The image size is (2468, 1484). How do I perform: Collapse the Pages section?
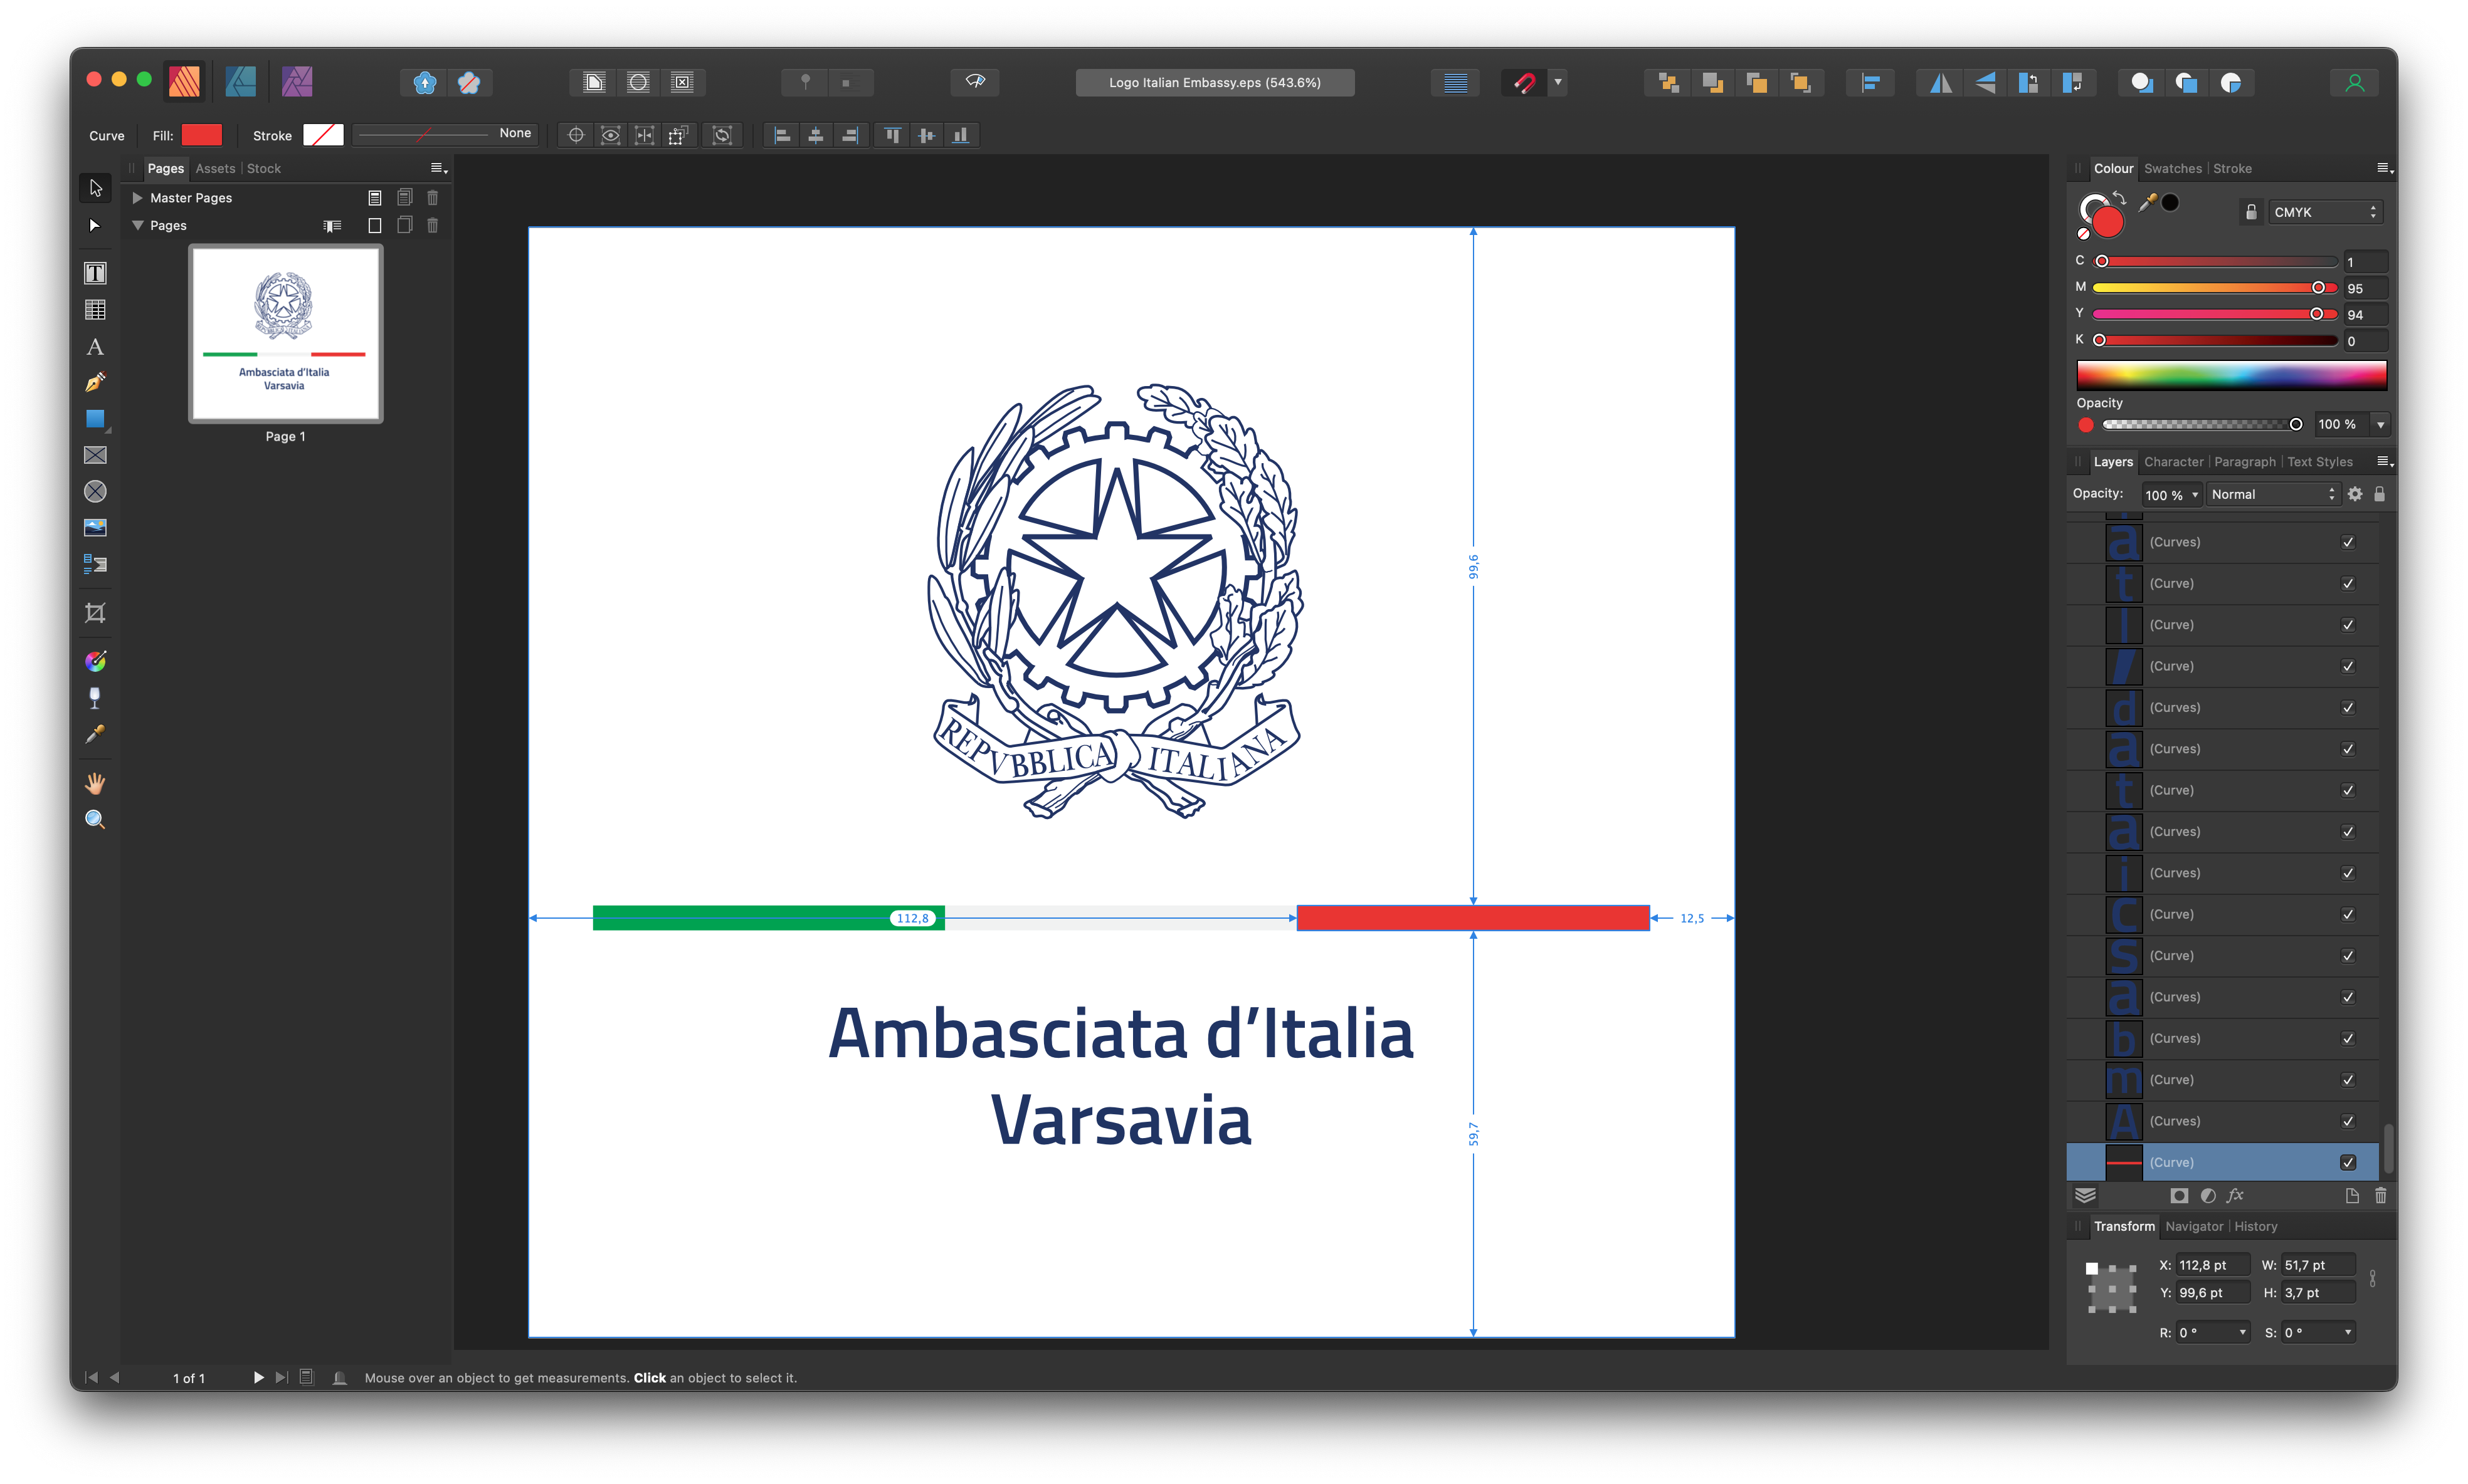pos(137,226)
